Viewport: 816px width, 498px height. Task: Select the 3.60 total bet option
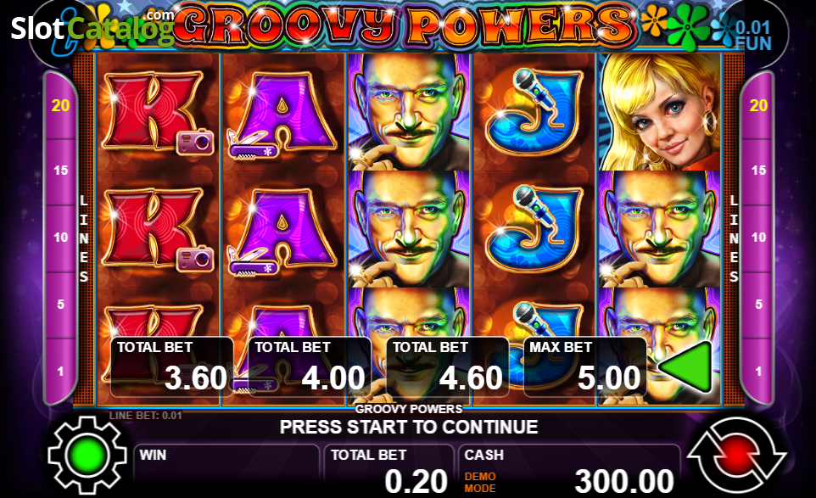point(172,367)
